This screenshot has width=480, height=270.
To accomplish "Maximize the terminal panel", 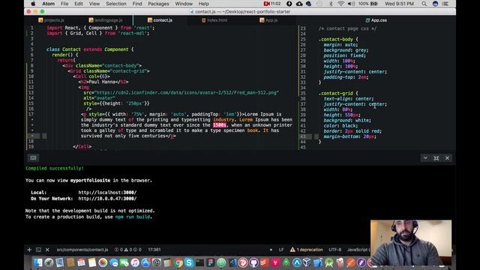I will click(436, 158).
